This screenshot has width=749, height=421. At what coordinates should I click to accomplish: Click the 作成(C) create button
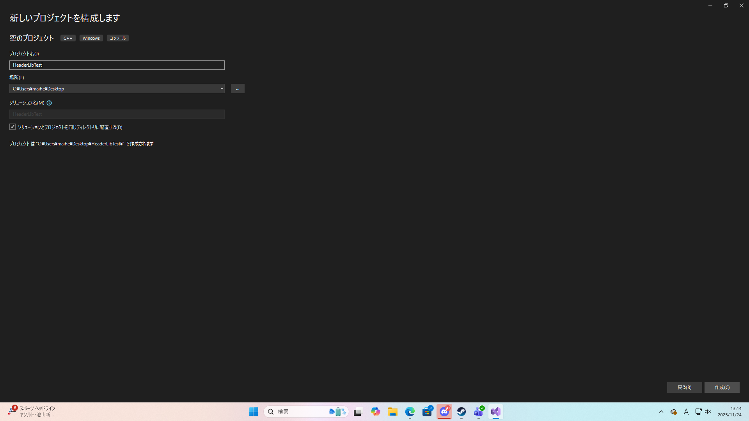(722, 387)
